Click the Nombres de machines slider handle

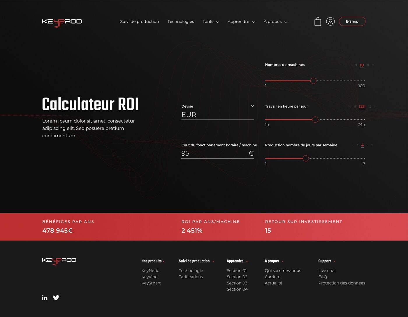pos(313,81)
